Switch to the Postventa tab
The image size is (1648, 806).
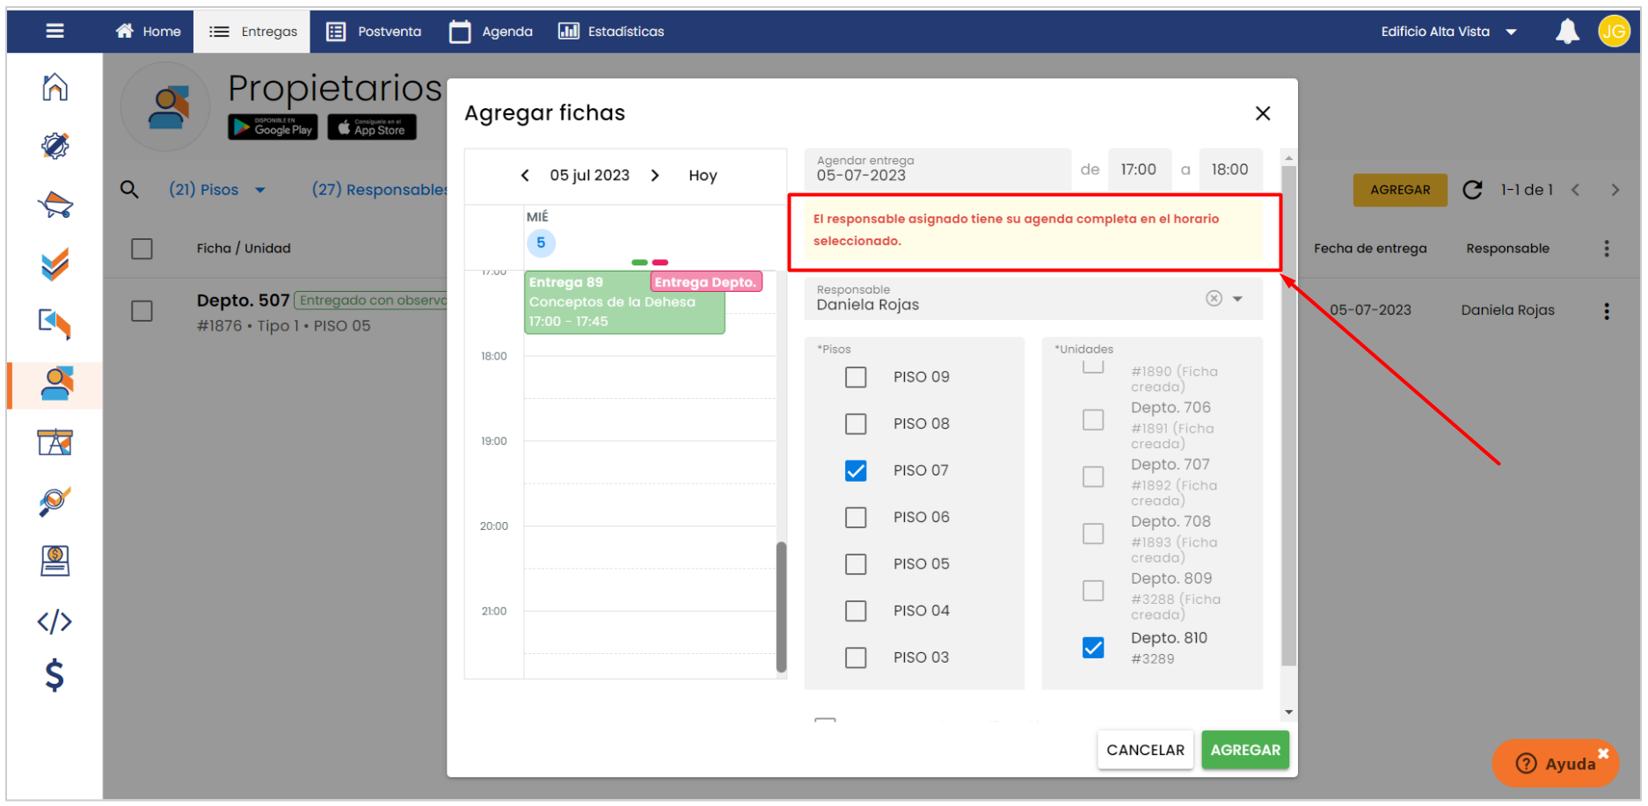374,32
